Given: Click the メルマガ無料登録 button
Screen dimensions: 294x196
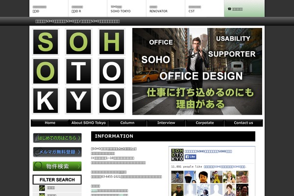Looking at the screenshot, I should tap(57, 152).
